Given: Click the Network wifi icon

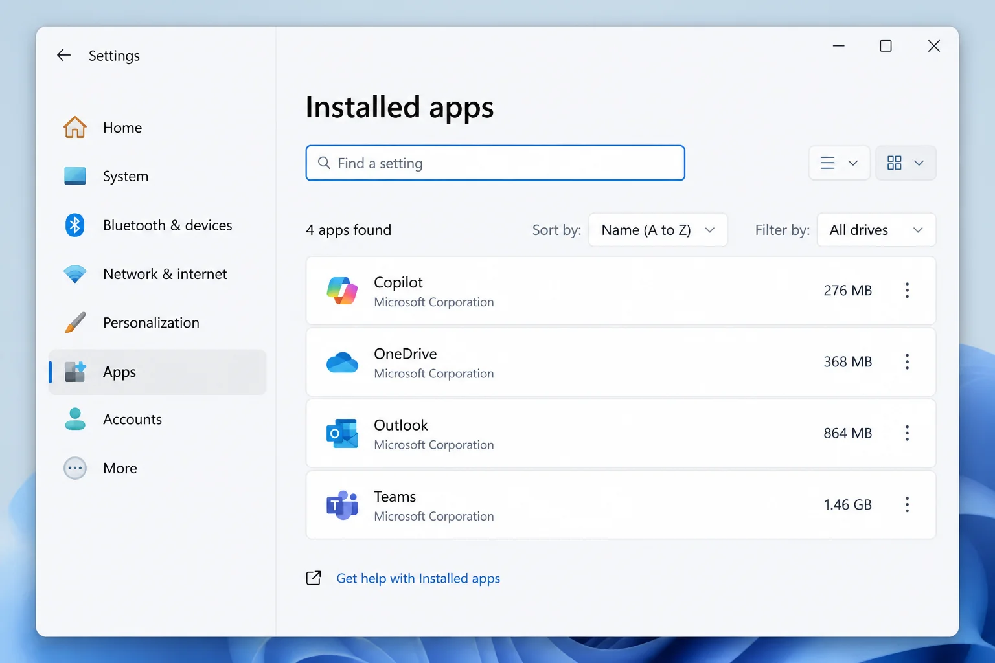Looking at the screenshot, I should click(75, 274).
